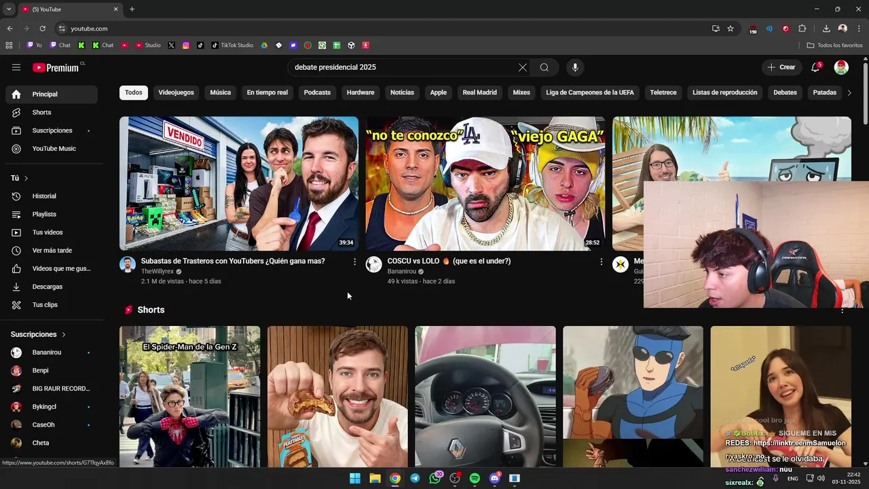Screen dimensions: 869x489
Task: Select the Real Madrid filter chip
Action: tap(480, 92)
